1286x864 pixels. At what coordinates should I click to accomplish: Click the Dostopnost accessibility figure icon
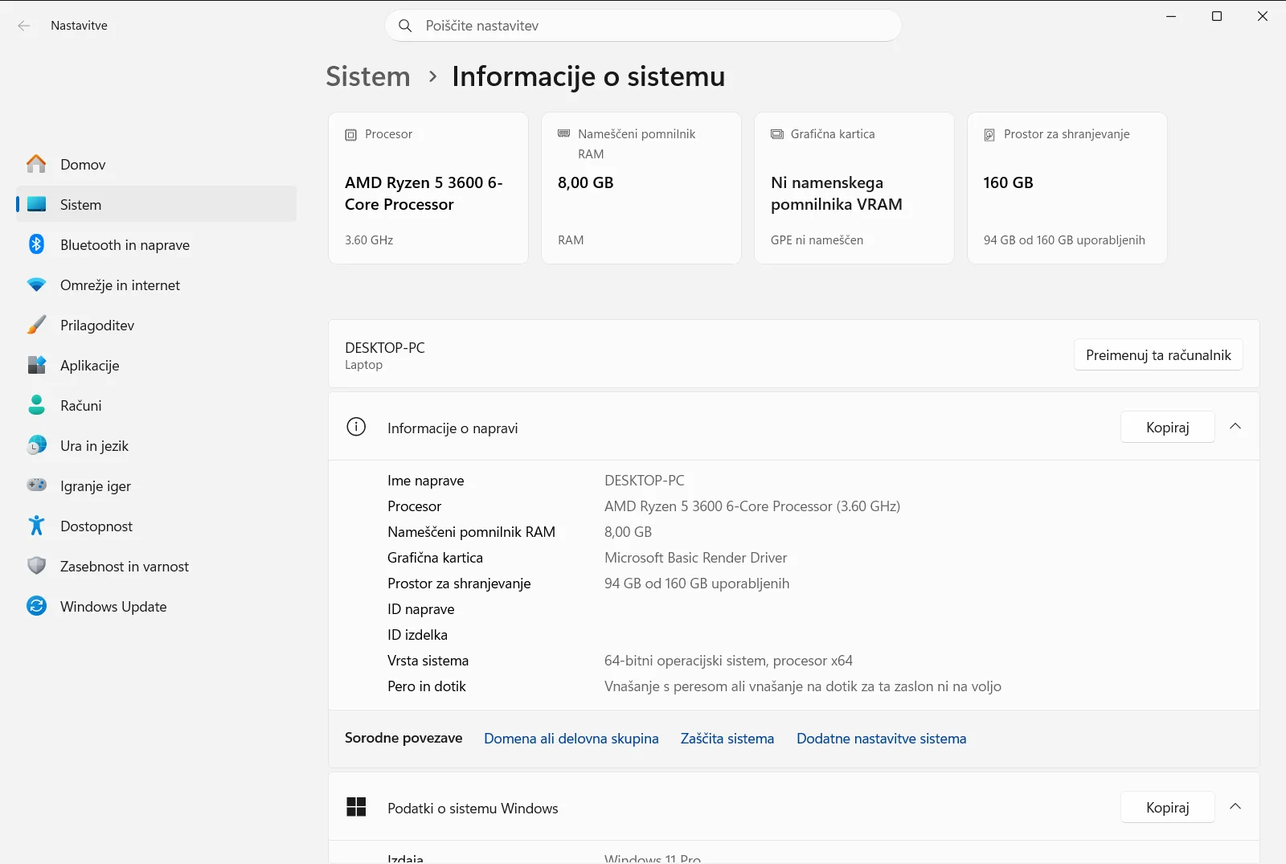click(36, 526)
